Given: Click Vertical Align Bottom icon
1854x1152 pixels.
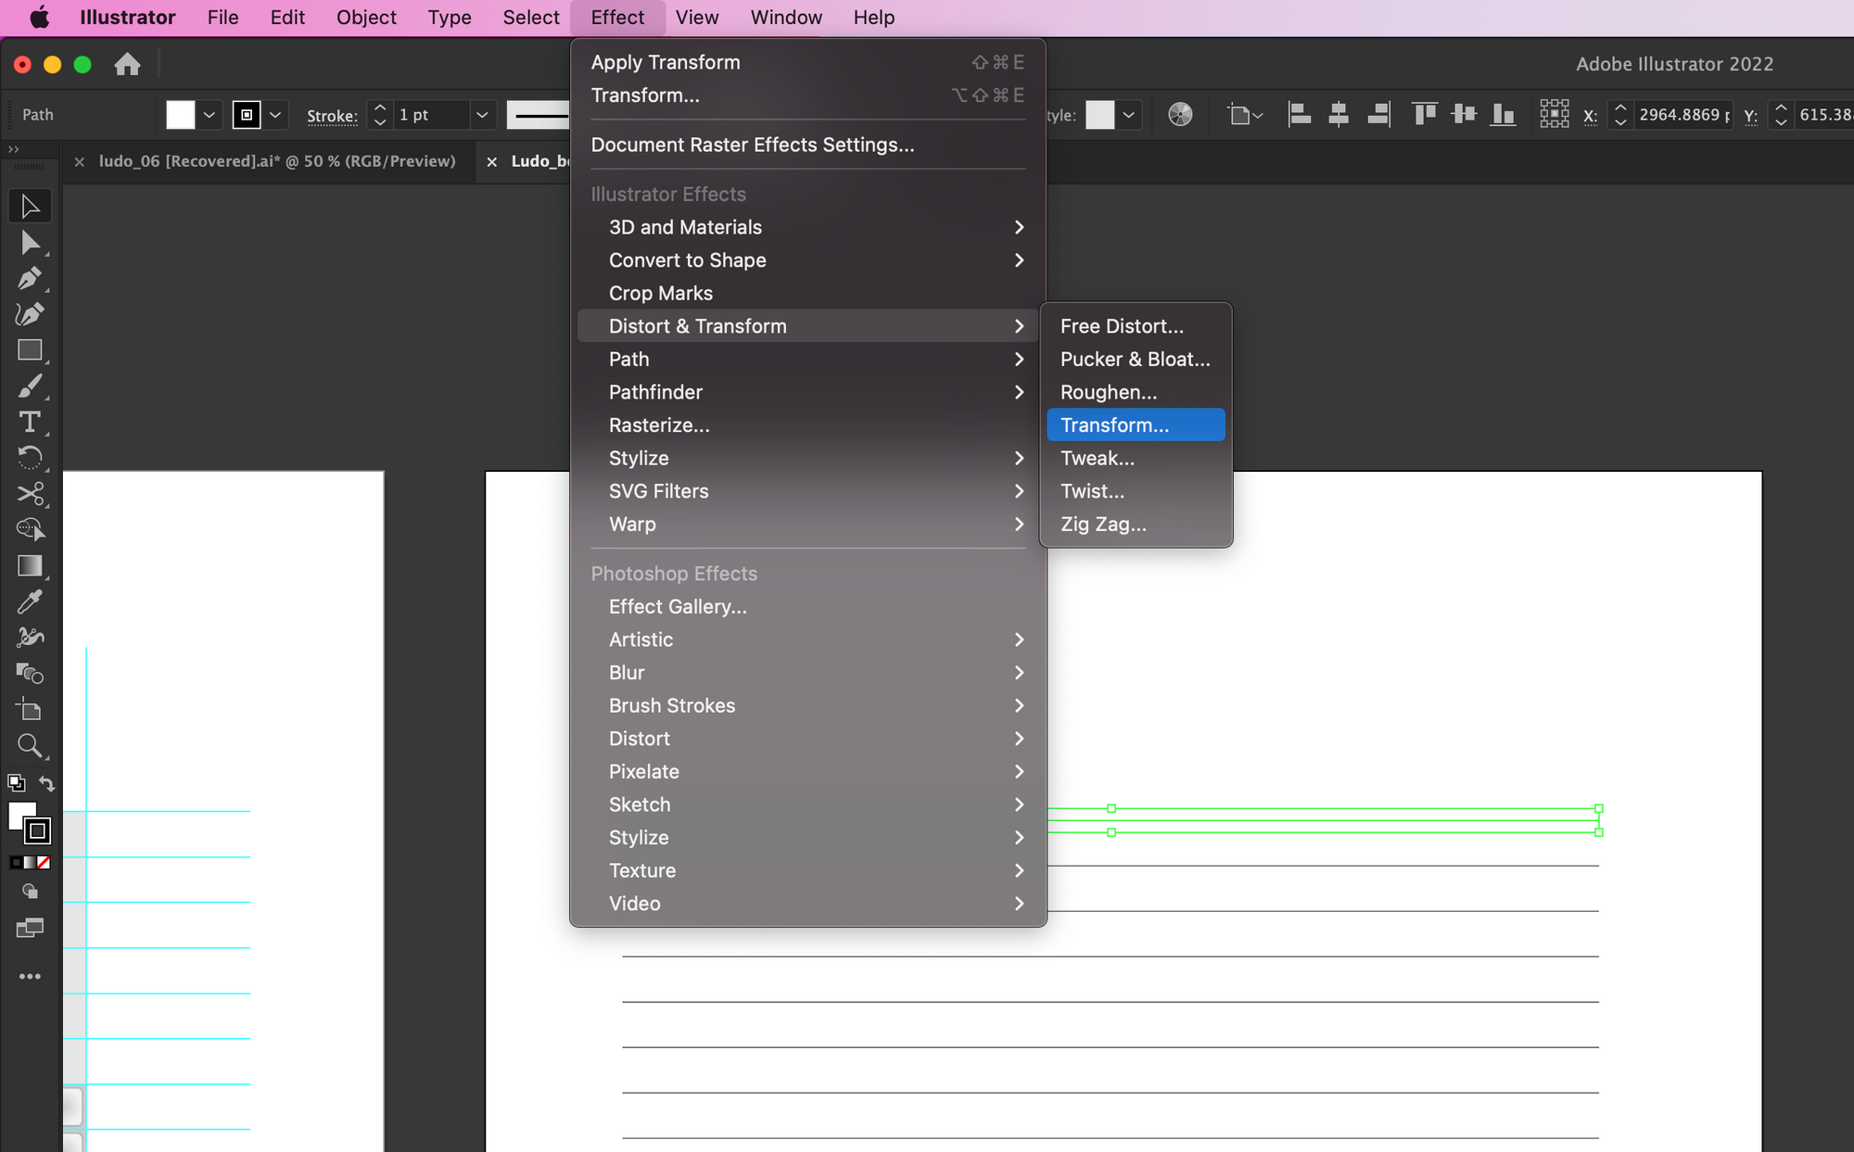Looking at the screenshot, I should (x=1503, y=115).
